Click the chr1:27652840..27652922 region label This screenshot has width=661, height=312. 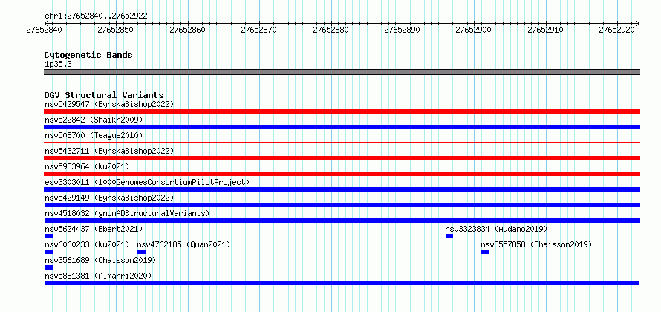tap(96, 16)
